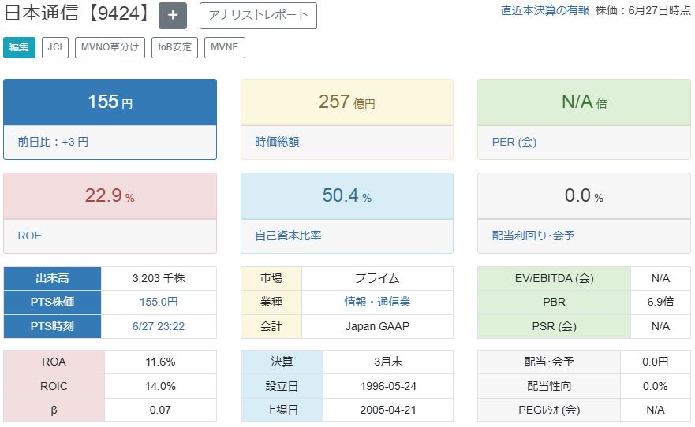The height and width of the screenshot is (427, 695).
Task: Click the 22.9% ROE value panel
Action: pos(110,195)
